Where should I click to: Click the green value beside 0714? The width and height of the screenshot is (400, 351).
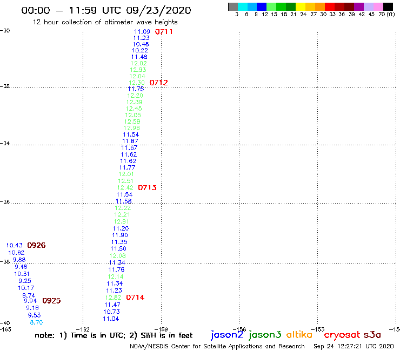(x=114, y=298)
